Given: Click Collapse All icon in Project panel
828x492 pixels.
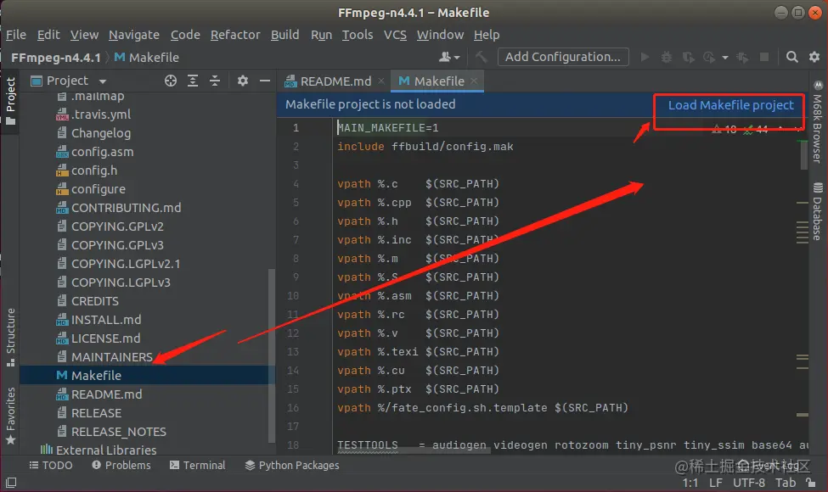Looking at the screenshot, I should pos(214,81).
